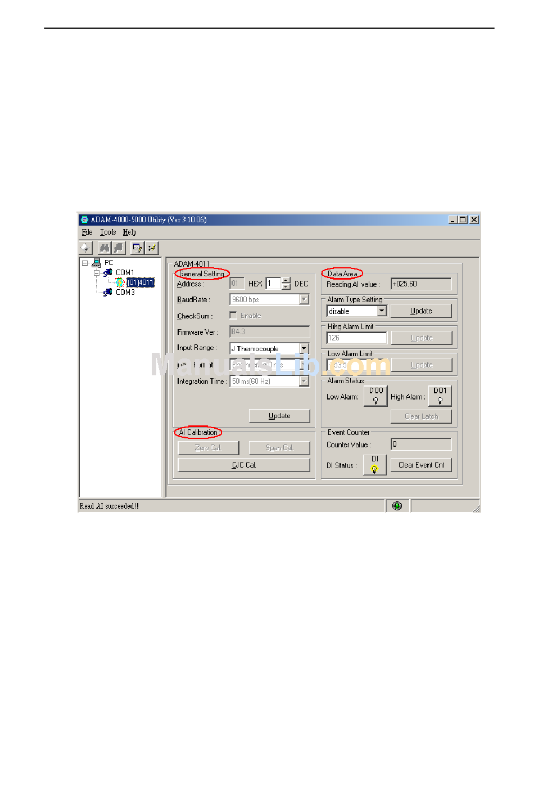Click Update beside the Low Alarm Limit field

(x=422, y=365)
